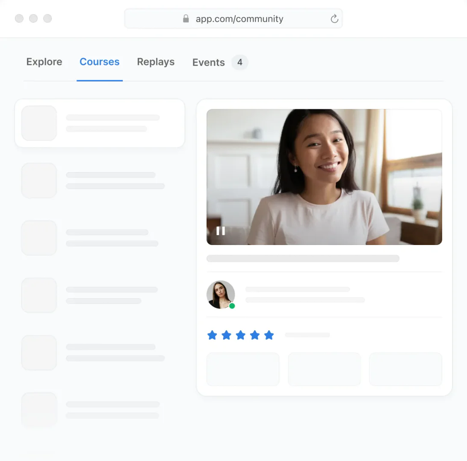Viewport: 467px width, 461px height.
Task: Click the Events notification badge showing 4
Action: [239, 62]
